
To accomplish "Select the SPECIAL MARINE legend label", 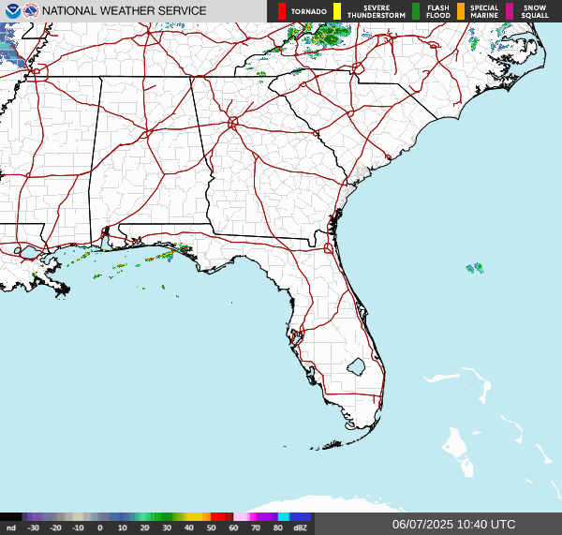I will (484, 11).
